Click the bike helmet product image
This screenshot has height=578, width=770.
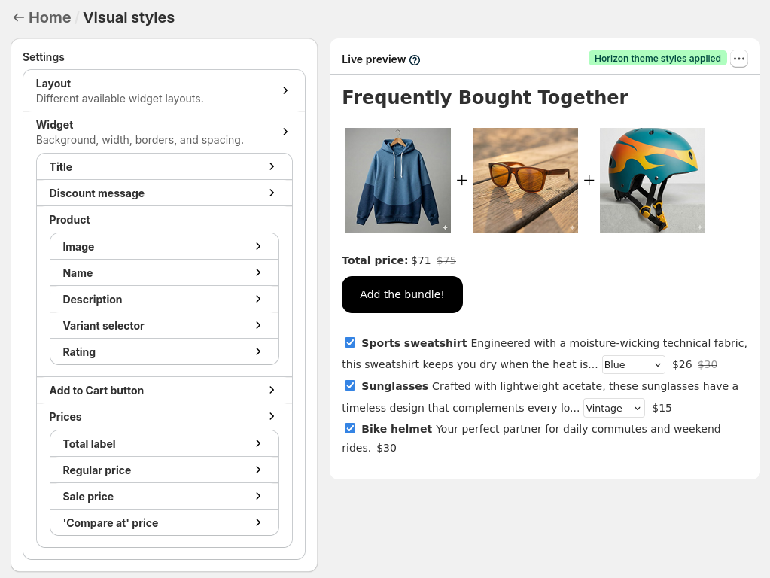pos(652,181)
